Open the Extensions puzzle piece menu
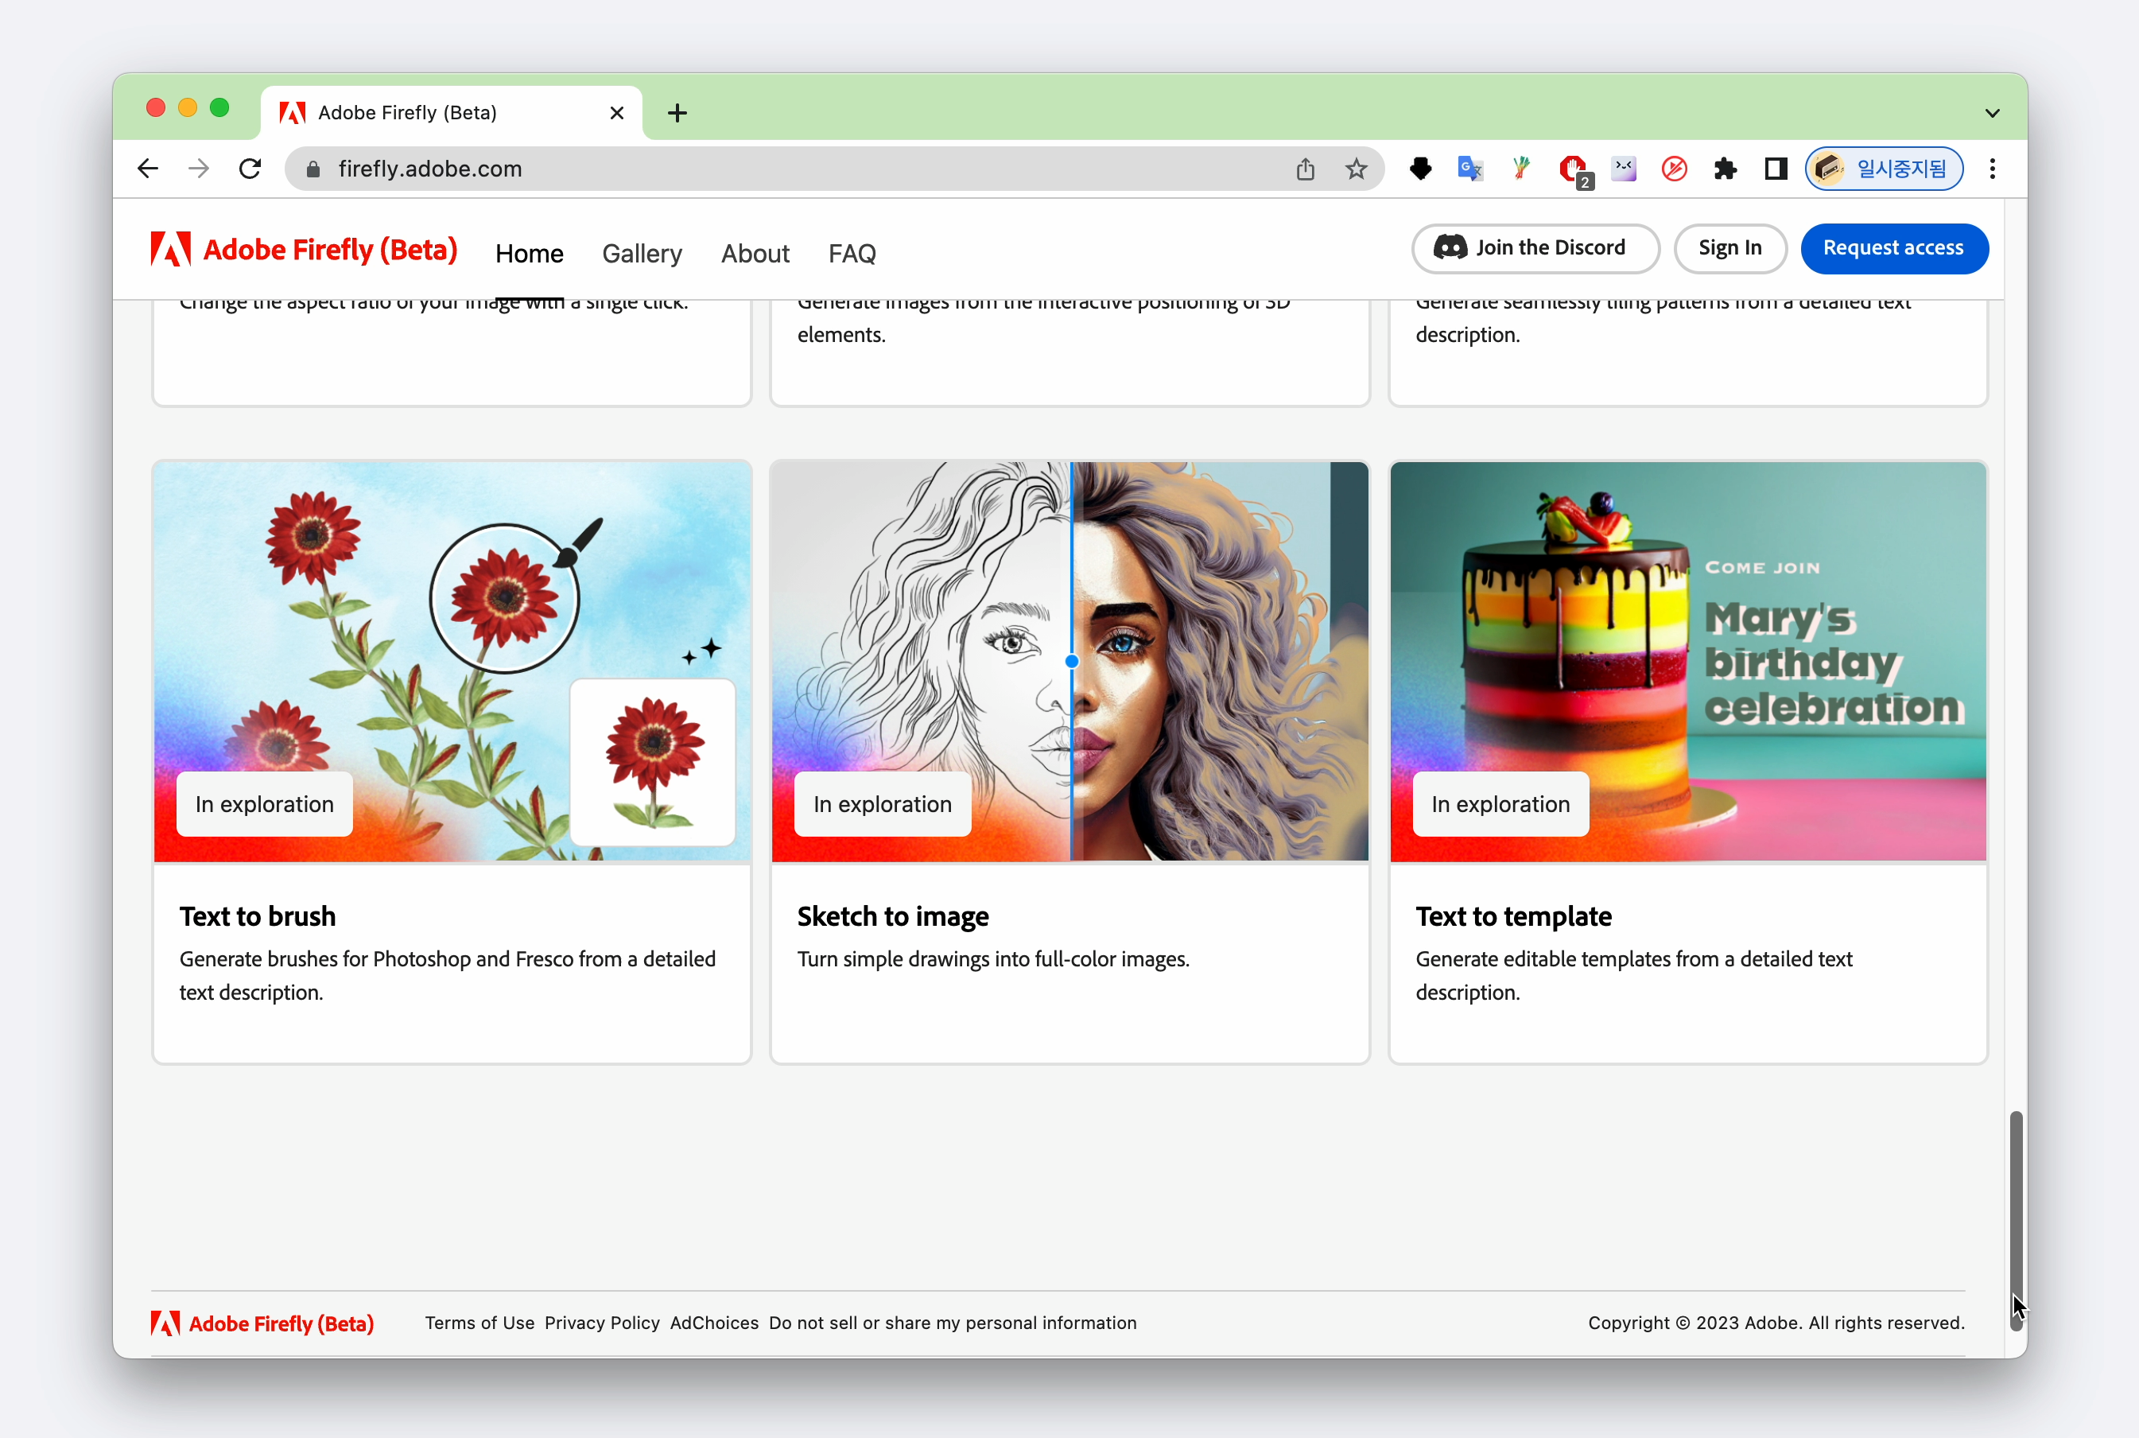 click(x=1726, y=169)
